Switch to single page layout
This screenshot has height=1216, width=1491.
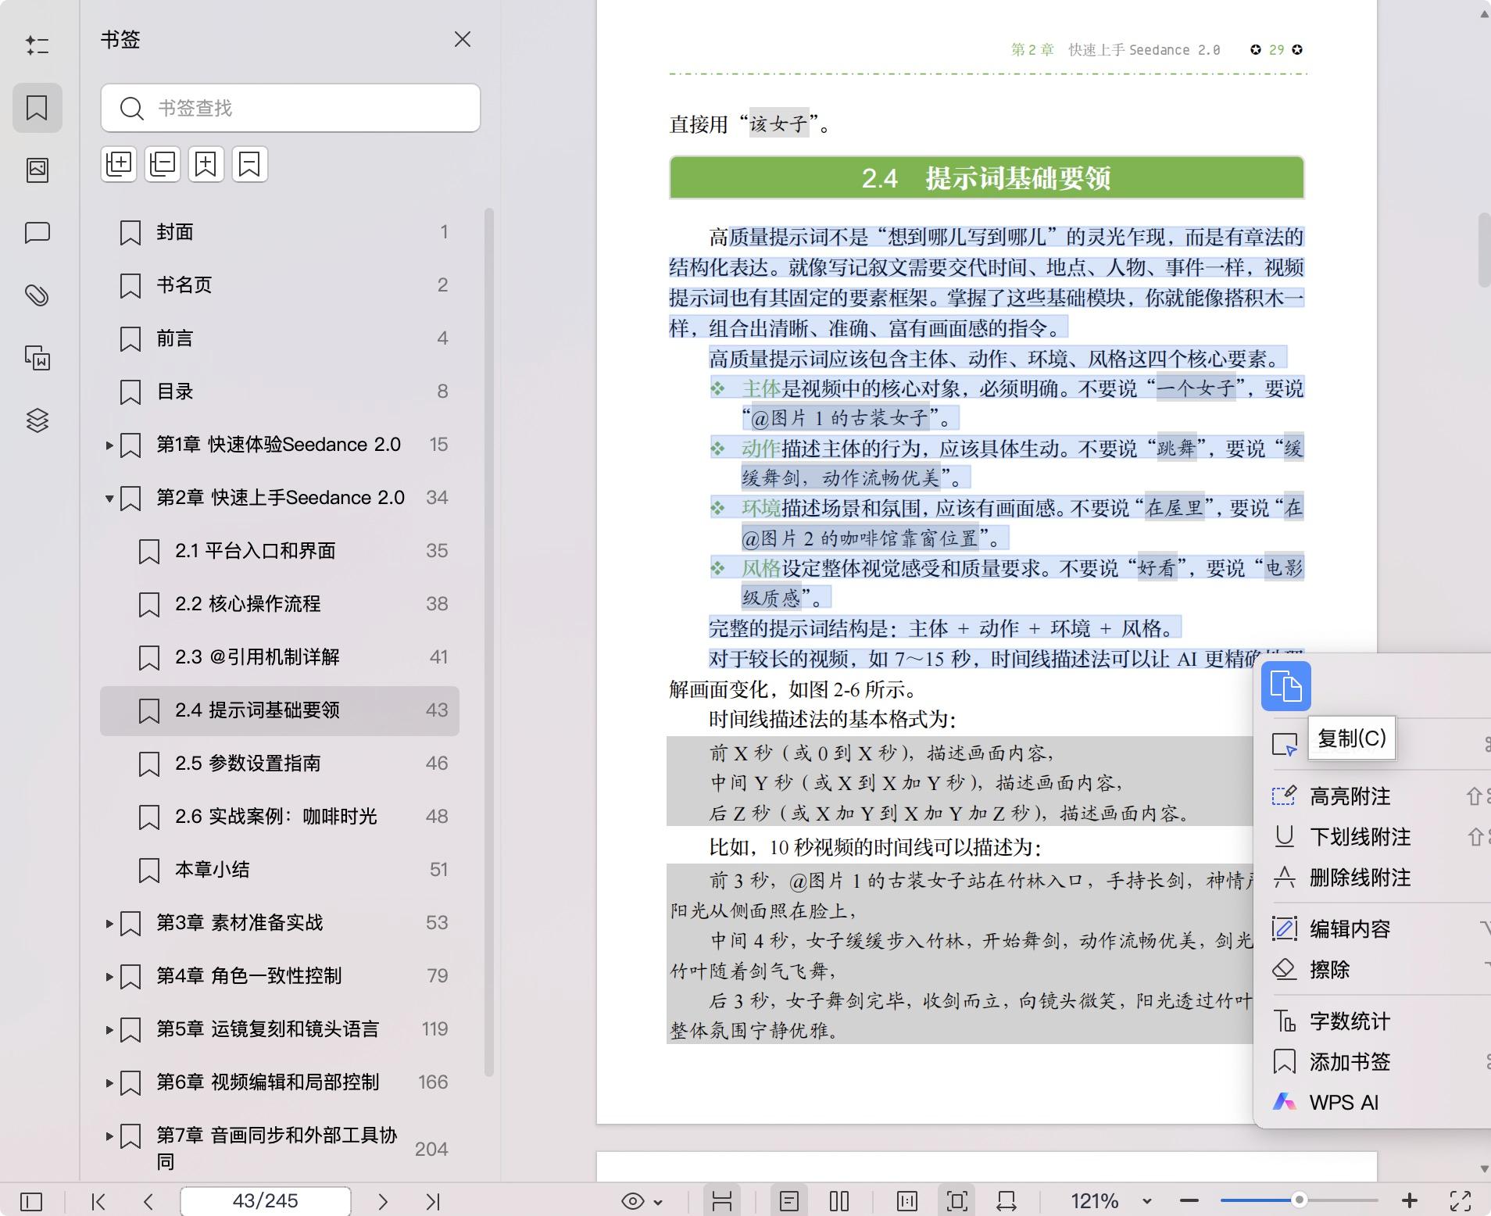tap(789, 1201)
